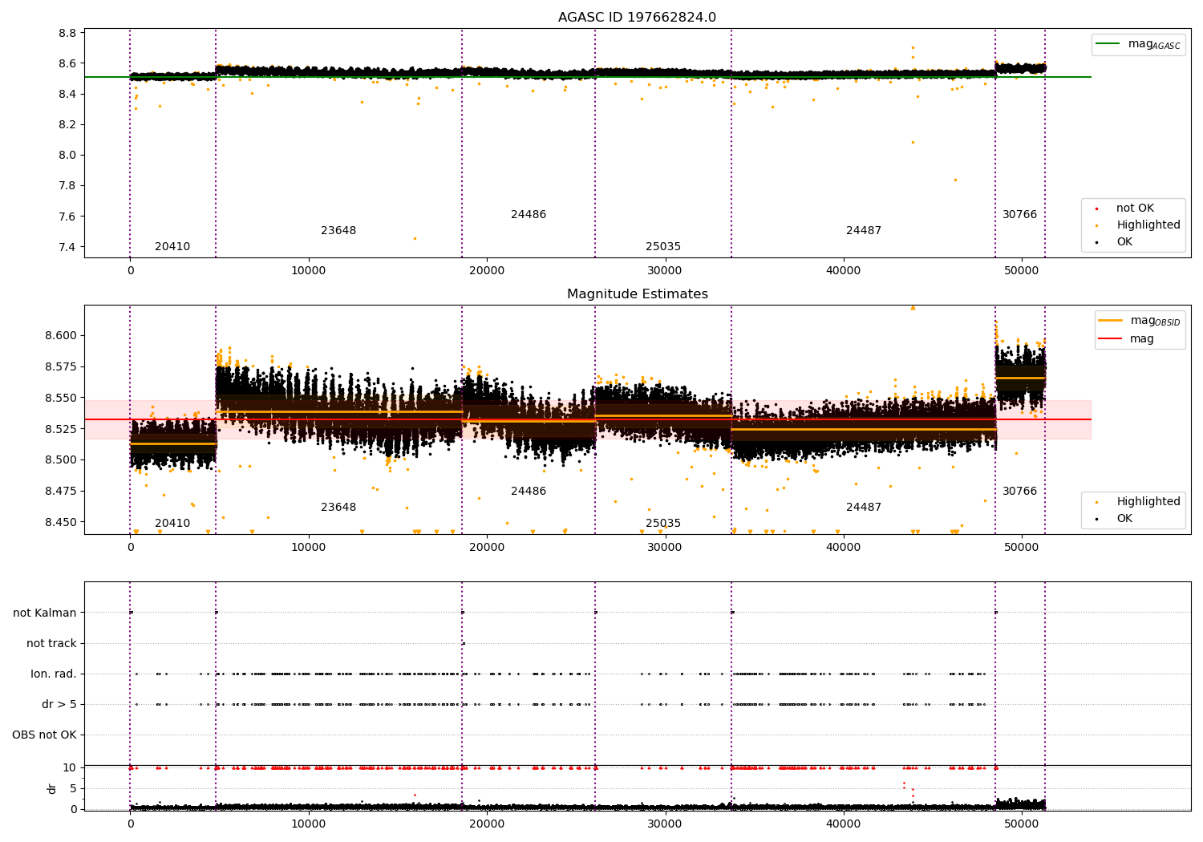
Task: Click the 'Ion. rad.' row label
Action: [x=54, y=674]
